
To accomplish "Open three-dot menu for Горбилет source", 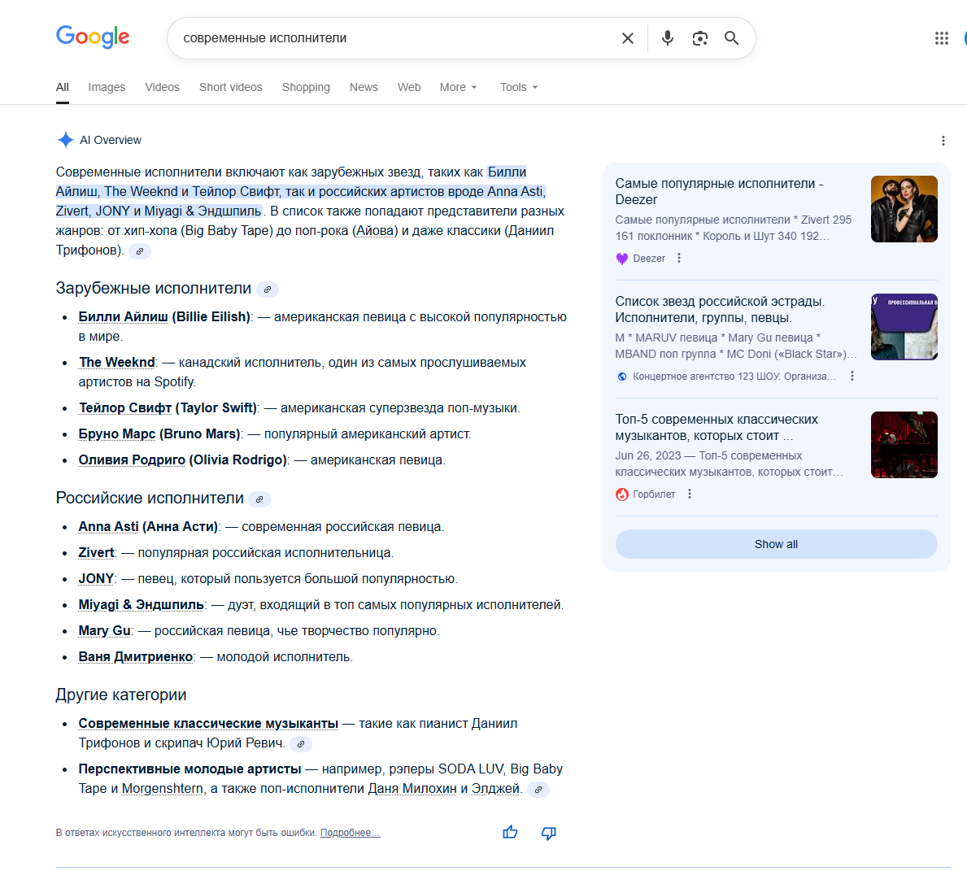I will 690,494.
